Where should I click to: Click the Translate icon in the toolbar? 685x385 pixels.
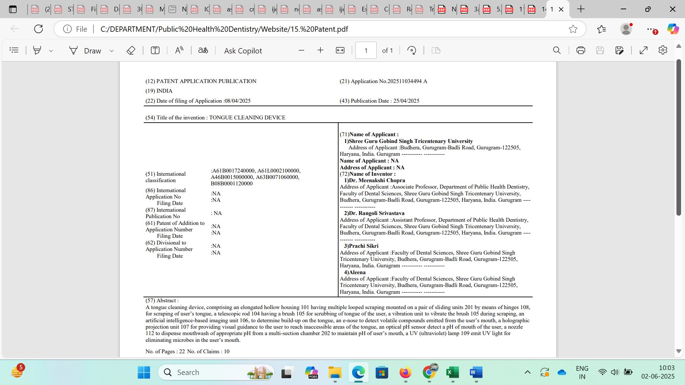tap(203, 50)
